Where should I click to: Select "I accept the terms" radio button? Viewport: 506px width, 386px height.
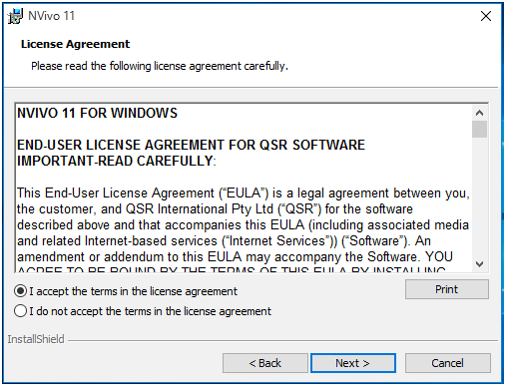20,291
